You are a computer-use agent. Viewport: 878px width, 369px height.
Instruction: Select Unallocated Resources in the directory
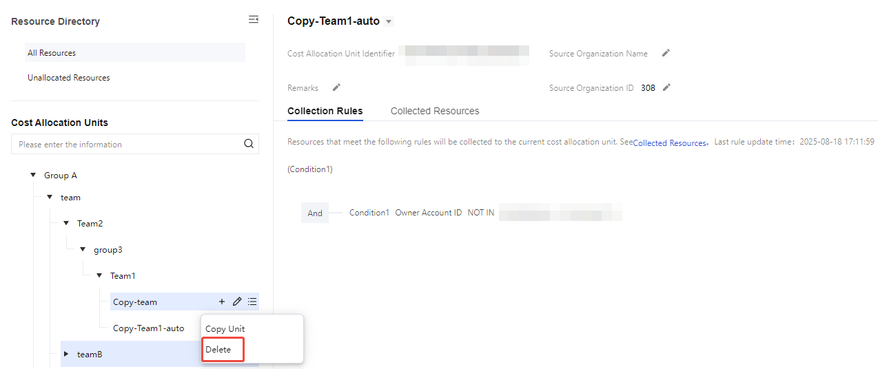69,78
